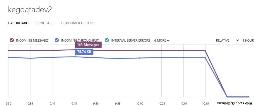Toggle the Incoming Throughput blue checkmark
This screenshot has width=255, height=106.
pyautogui.click(x=57, y=40)
